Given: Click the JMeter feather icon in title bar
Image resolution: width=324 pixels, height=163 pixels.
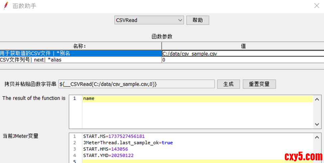Looking at the screenshot, I should coord(6,6).
